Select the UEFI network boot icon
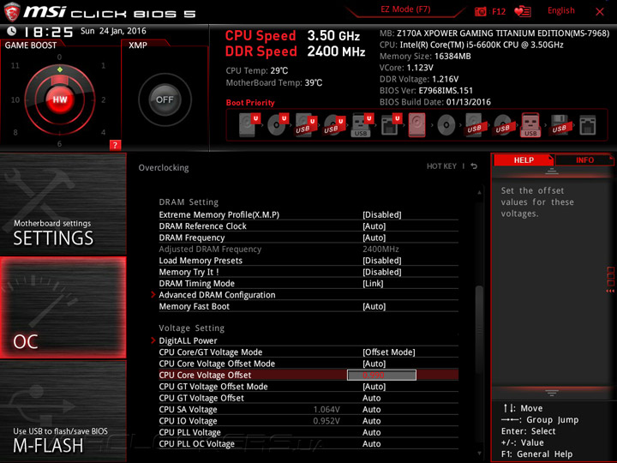Image resolution: width=617 pixels, height=463 pixels. pyautogui.click(x=391, y=125)
